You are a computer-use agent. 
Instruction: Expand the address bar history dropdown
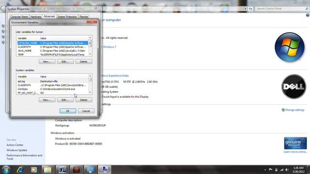click(246, 9)
